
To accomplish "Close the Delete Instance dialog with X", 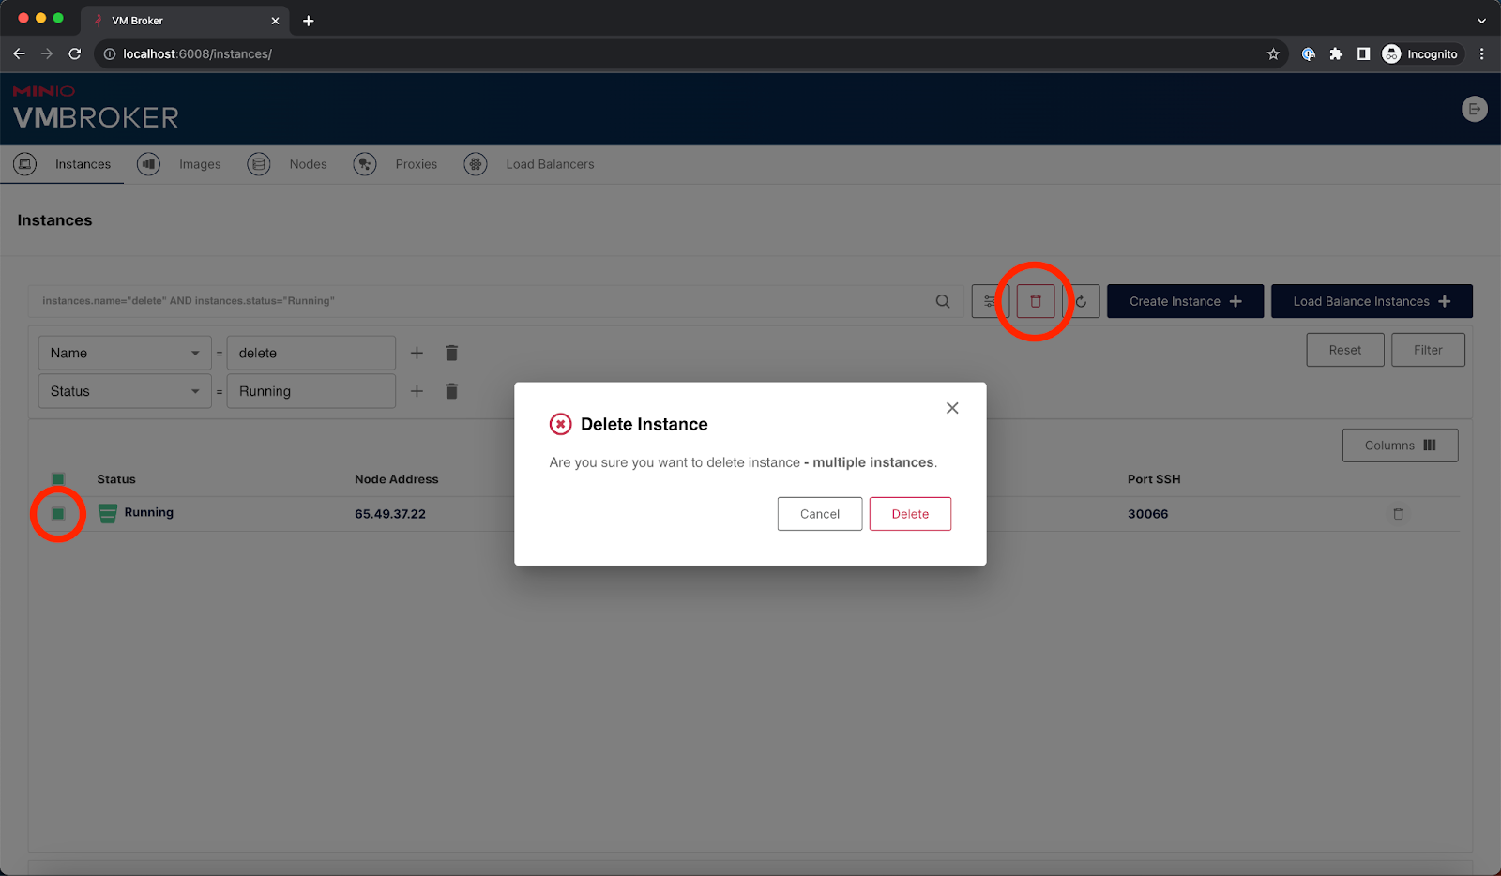I will [952, 408].
